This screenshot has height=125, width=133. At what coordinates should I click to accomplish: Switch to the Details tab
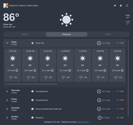coord(24,34)
